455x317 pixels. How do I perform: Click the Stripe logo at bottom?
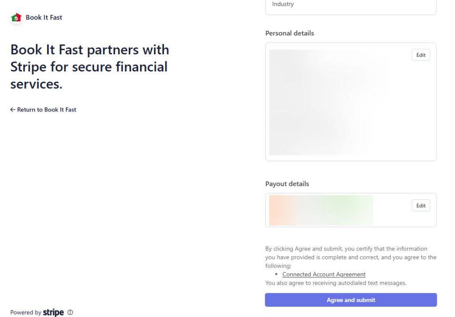(x=53, y=313)
